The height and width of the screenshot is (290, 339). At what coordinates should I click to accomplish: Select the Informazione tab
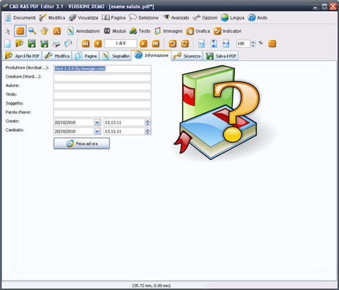[152, 55]
